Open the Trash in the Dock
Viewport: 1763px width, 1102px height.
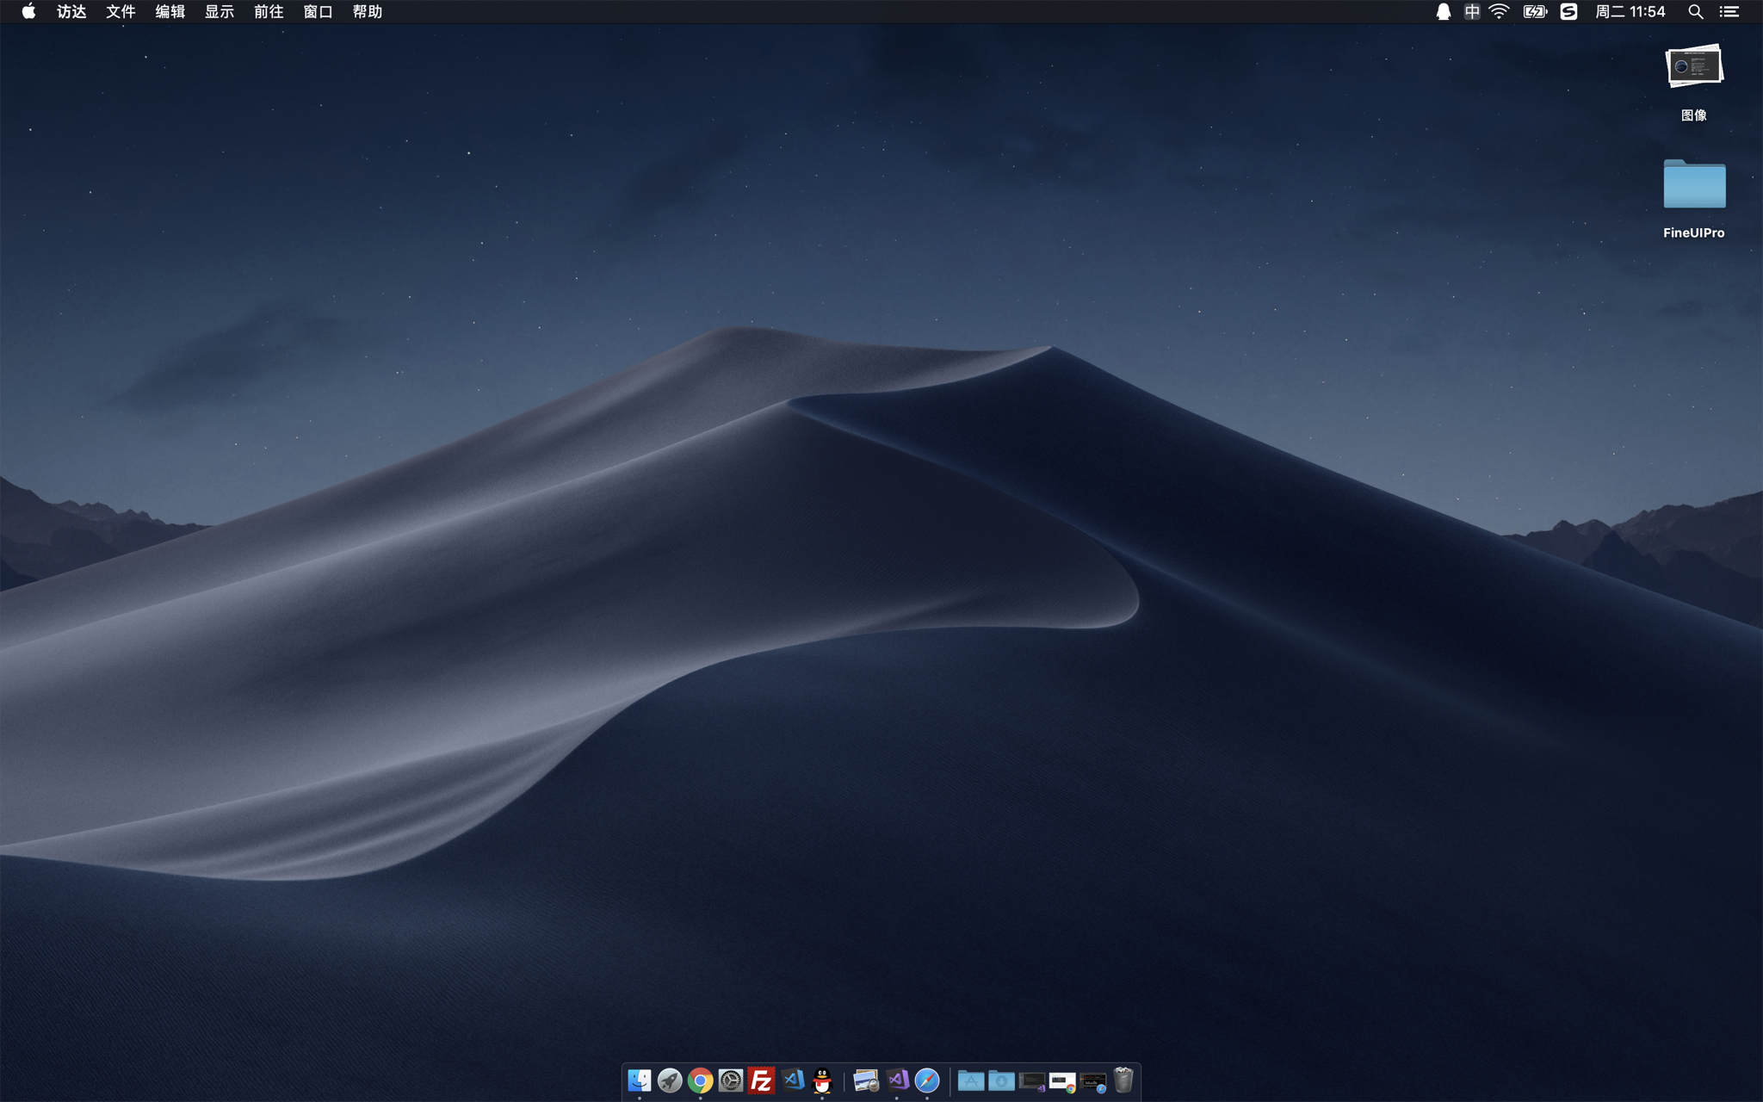pyautogui.click(x=1123, y=1080)
